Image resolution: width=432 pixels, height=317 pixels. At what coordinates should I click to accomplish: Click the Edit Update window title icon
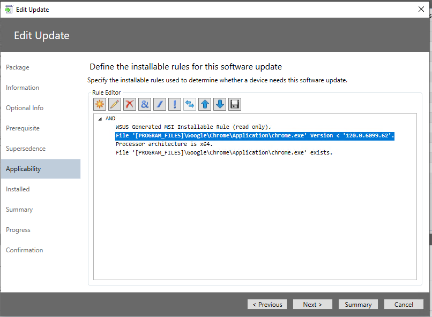[x=9, y=9]
